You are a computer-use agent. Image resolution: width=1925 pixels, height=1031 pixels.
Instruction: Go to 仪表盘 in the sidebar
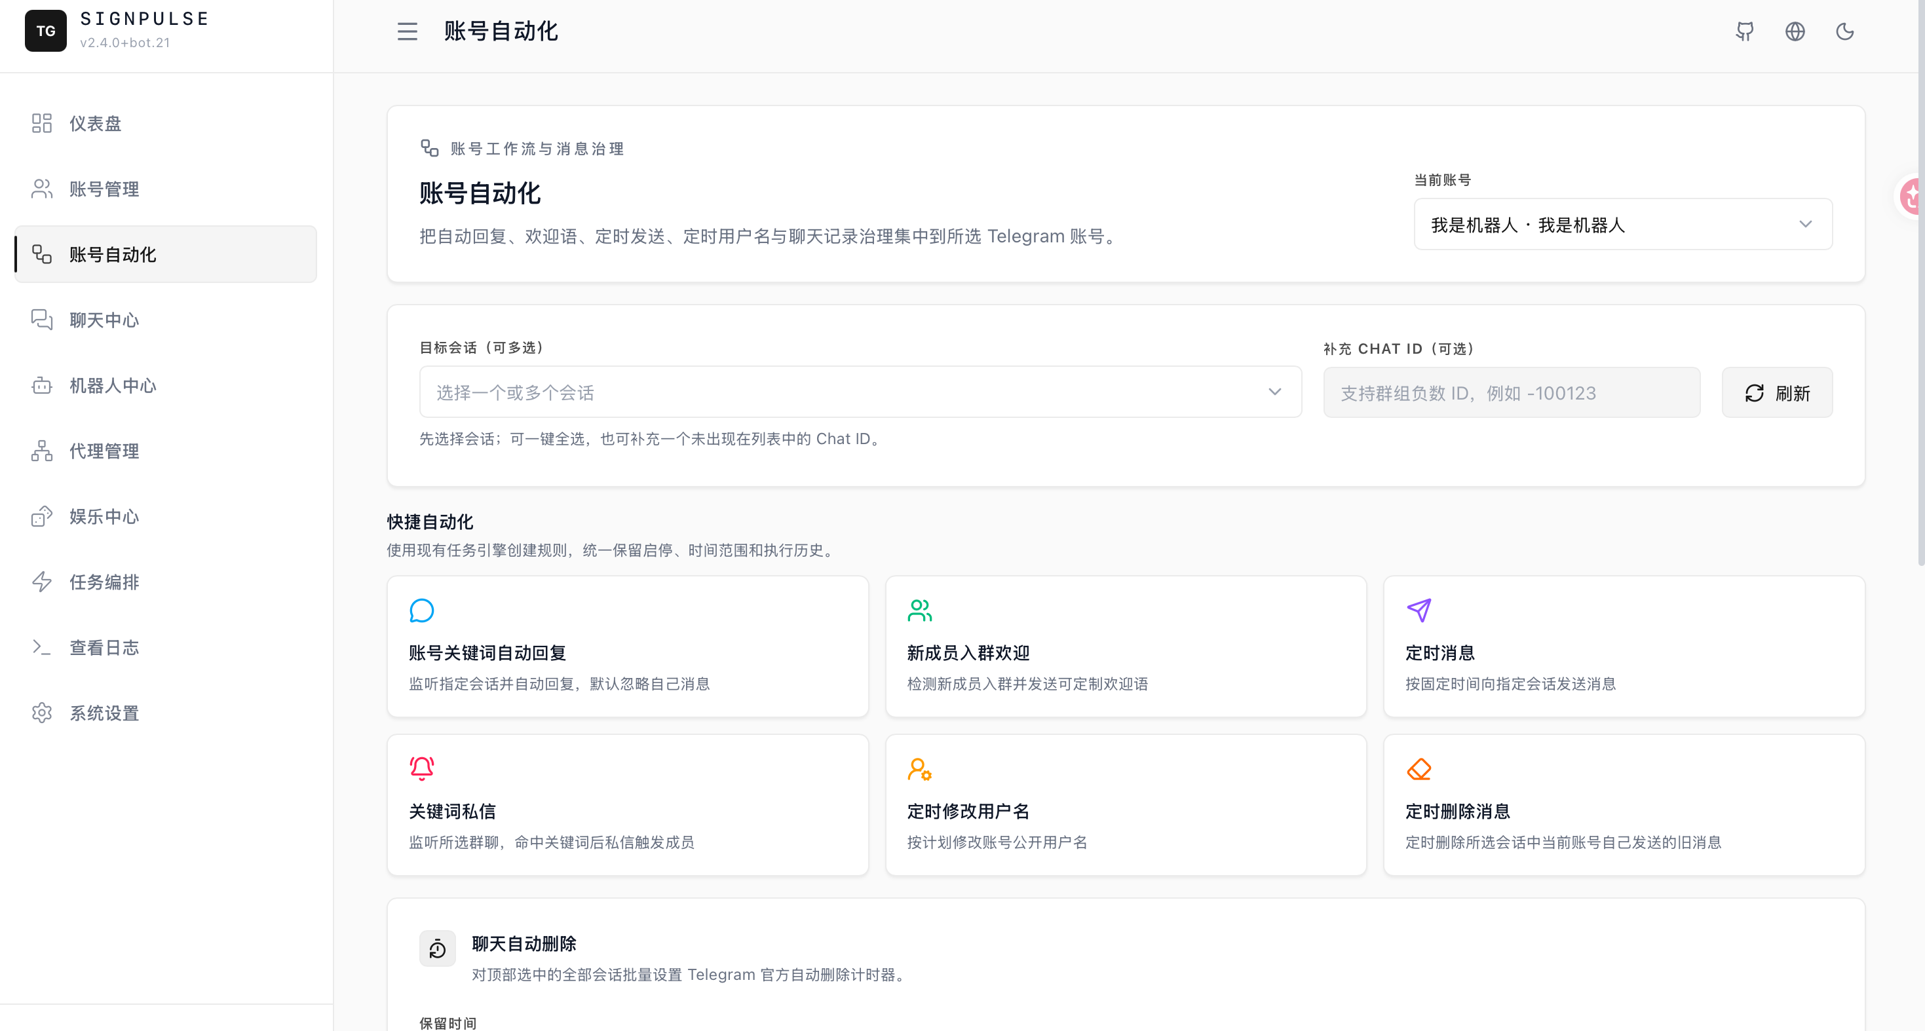point(165,123)
